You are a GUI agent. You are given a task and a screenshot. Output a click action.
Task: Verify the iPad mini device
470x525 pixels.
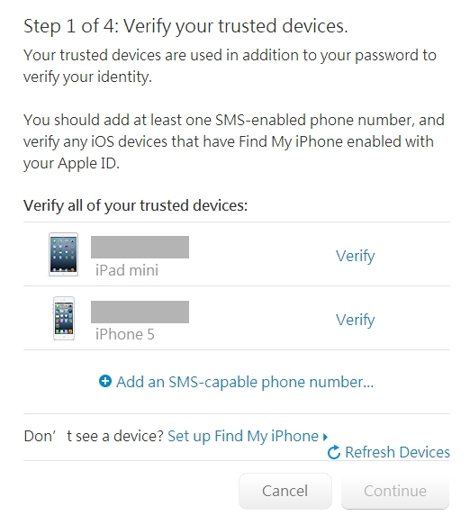point(355,256)
